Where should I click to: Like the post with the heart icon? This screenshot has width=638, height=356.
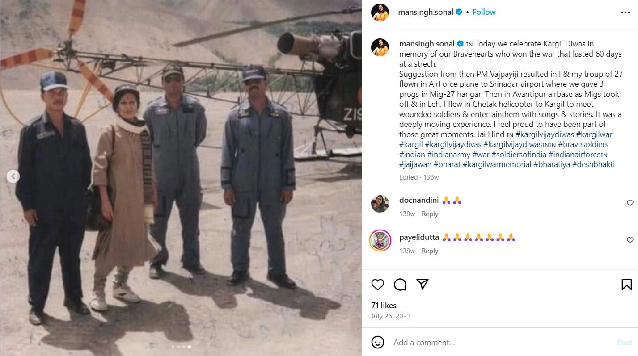tap(378, 285)
